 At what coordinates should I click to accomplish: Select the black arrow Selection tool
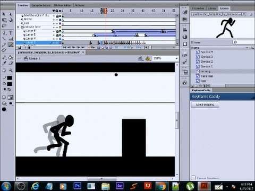click(x=4, y=14)
